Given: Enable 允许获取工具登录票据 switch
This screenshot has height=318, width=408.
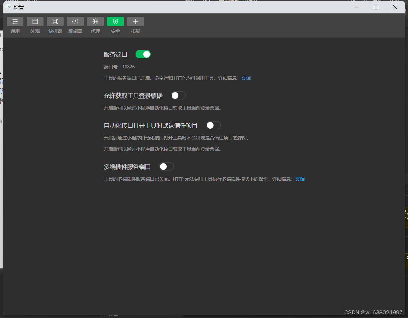Looking at the screenshot, I should coord(178,96).
